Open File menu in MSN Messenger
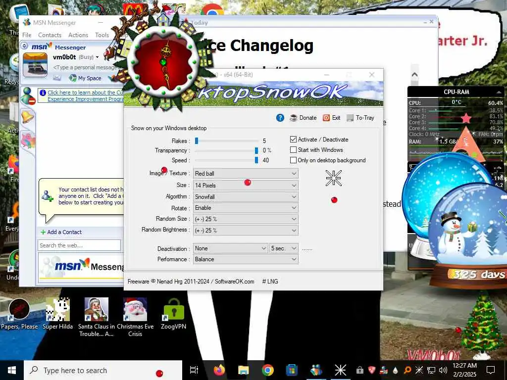The height and width of the screenshot is (380, 507). point(27,35)
